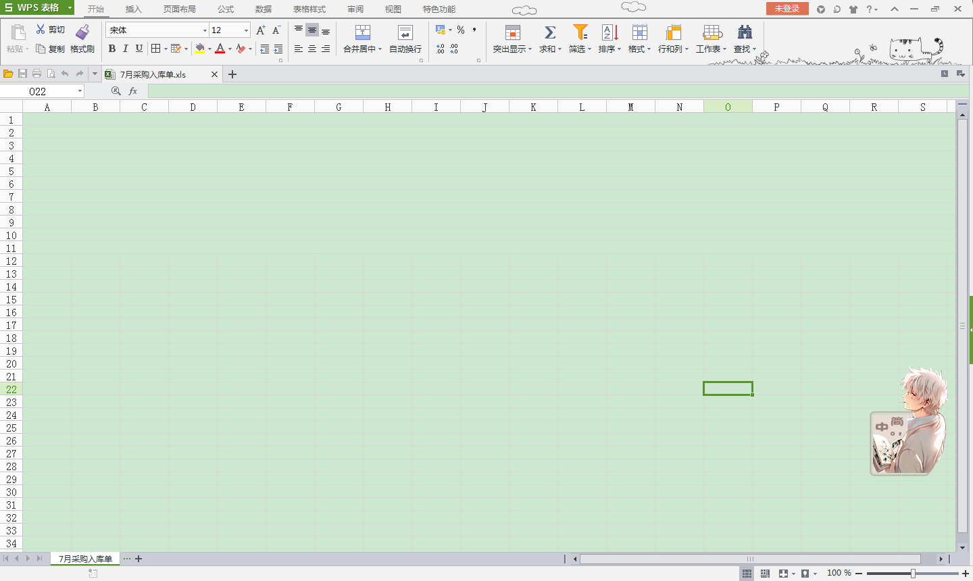Click the Filter funnel icon (筛选)
Screen dimensions: 973x581
(580, 32)
